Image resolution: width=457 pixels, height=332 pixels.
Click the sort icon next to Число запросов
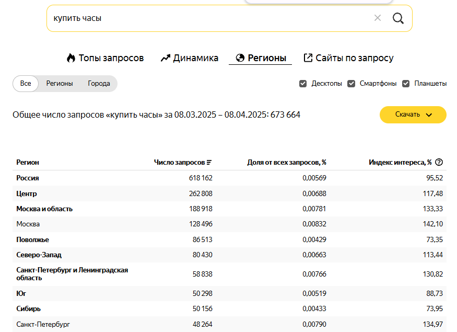pyautogui.click(x=209, y=163)
